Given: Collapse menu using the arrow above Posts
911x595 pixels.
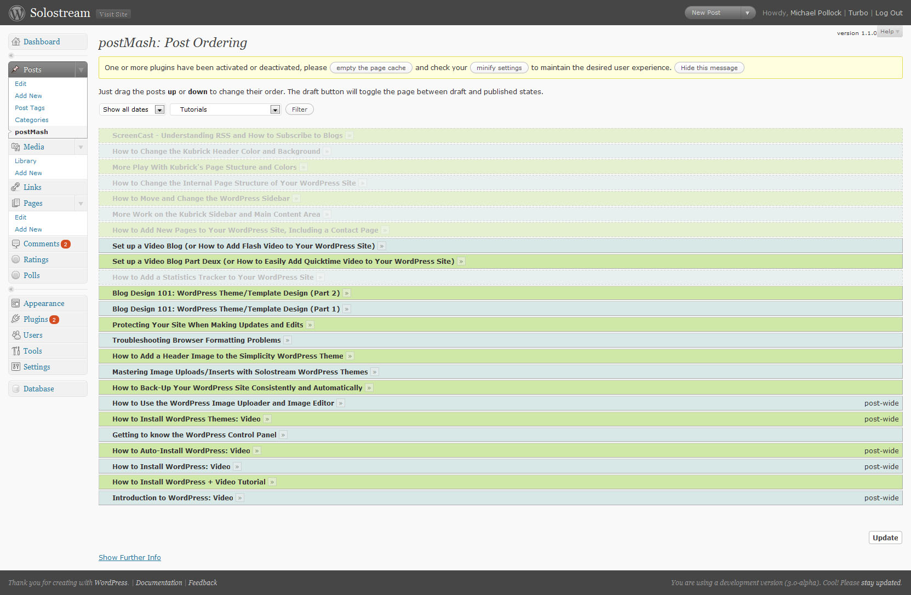Looking at the screenshot, I should point(11,55).
